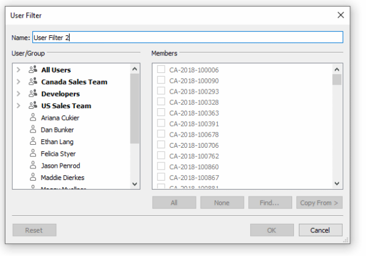
Task: Click the US Sales Team group icon
Action: click(33, 106)
